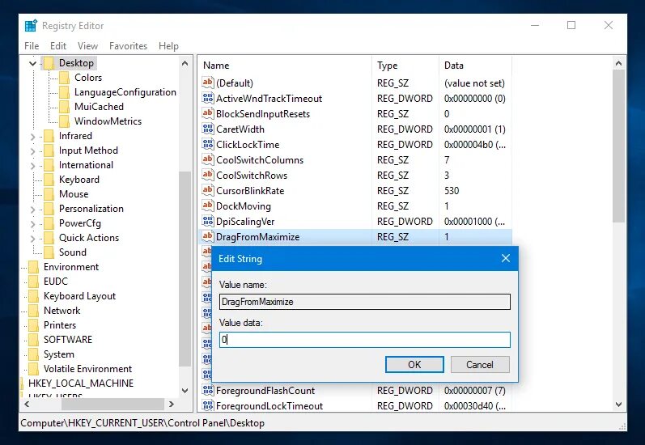The height and width of the screenshot is (445, 645).
Task: Click the CursorBlinkRate data value 530
Action: click(452, 191)
